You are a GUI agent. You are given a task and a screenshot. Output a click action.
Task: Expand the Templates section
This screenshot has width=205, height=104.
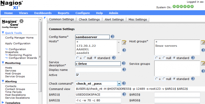click(x=3, y=102)
